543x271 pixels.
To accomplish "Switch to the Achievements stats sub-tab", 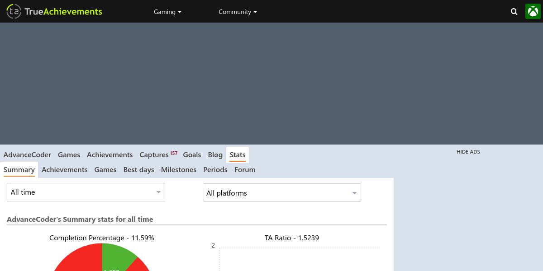I will tap(65, 170).
